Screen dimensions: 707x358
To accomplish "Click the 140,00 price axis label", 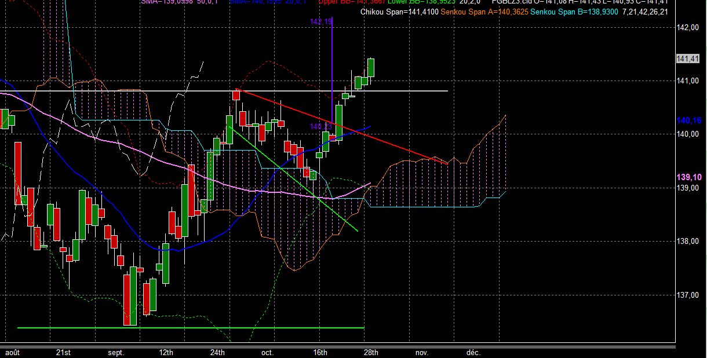I will click(687, 134).
